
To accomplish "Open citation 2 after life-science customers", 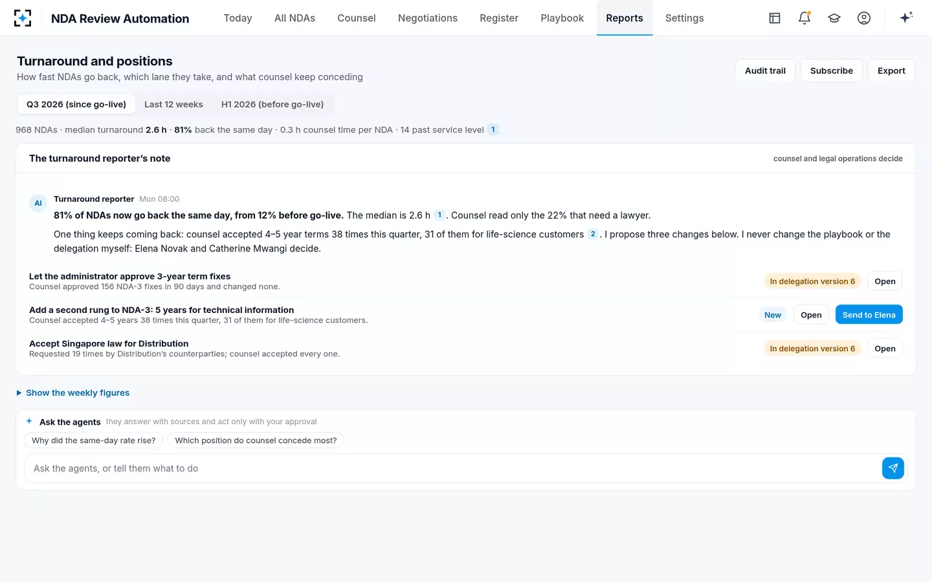I will coord(593,234).
